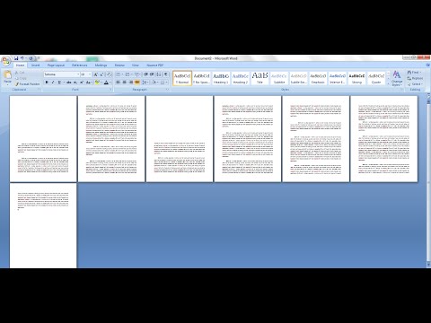Redo the last action

(31, 58)
